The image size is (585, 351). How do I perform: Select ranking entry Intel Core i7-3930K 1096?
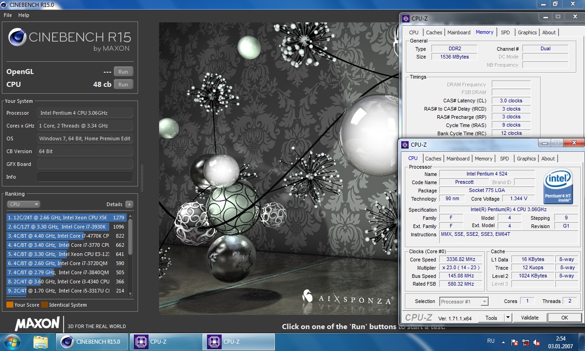(66, 227)
